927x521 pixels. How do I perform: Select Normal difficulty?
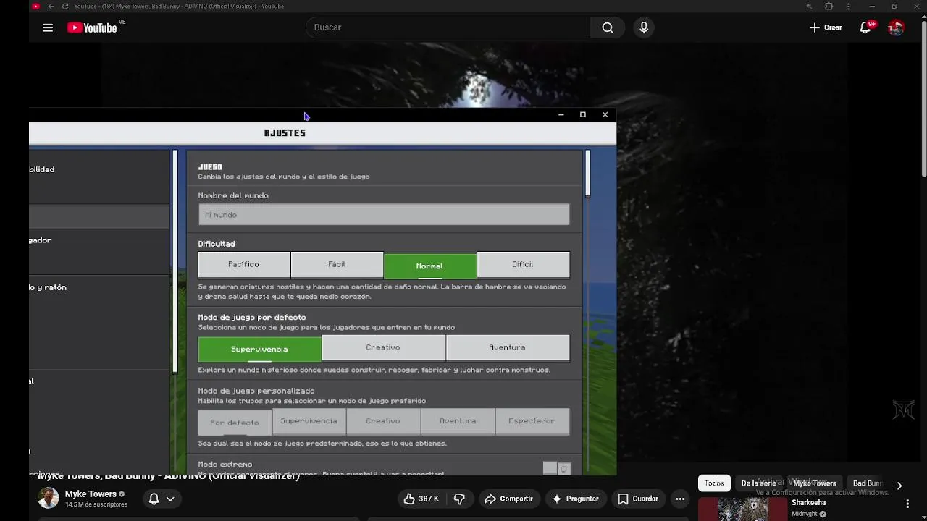click(429, 266)
